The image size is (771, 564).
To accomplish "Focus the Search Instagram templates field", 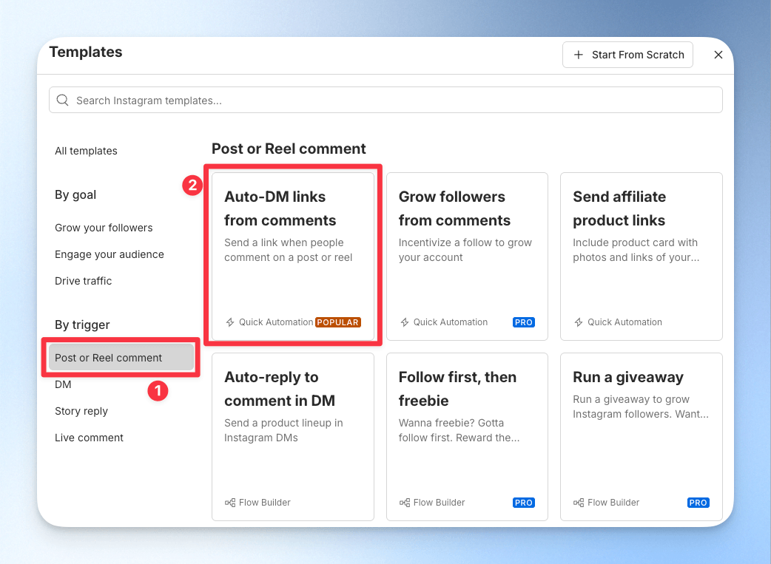I will pyautogui.click(x=385, y=101).
